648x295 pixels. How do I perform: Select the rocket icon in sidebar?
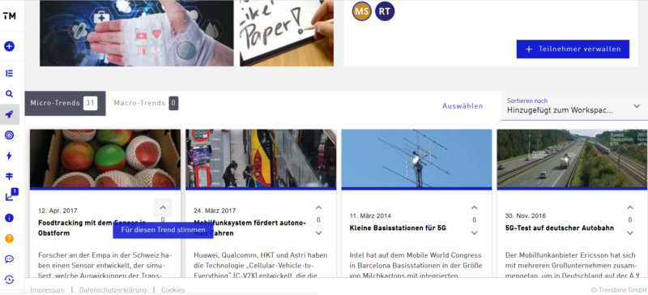click(9, 114)
